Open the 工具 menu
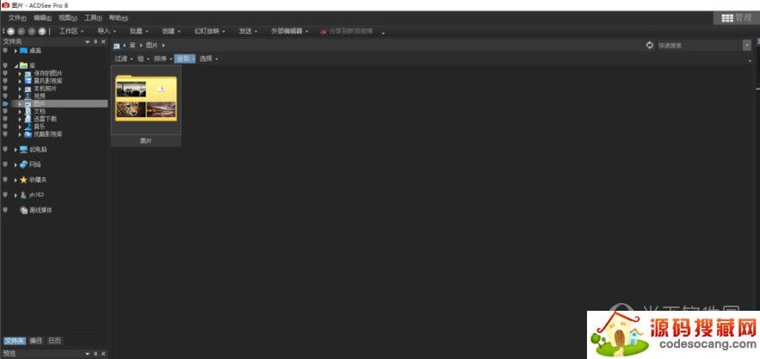 (93, 18)
